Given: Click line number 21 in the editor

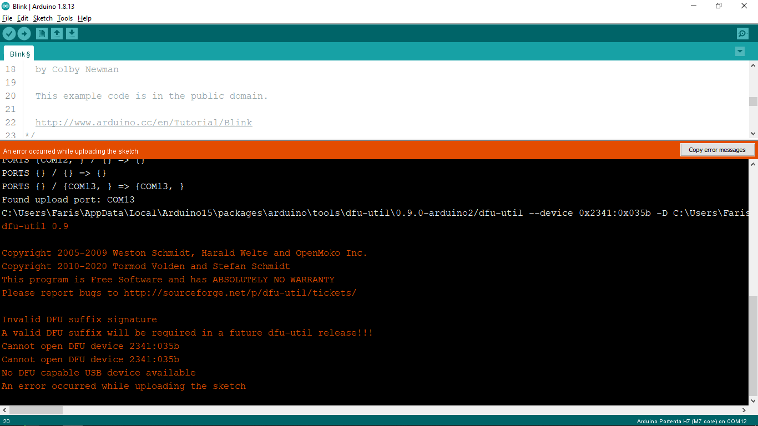Looking at the screenshot, I should [x=11, y=109].
